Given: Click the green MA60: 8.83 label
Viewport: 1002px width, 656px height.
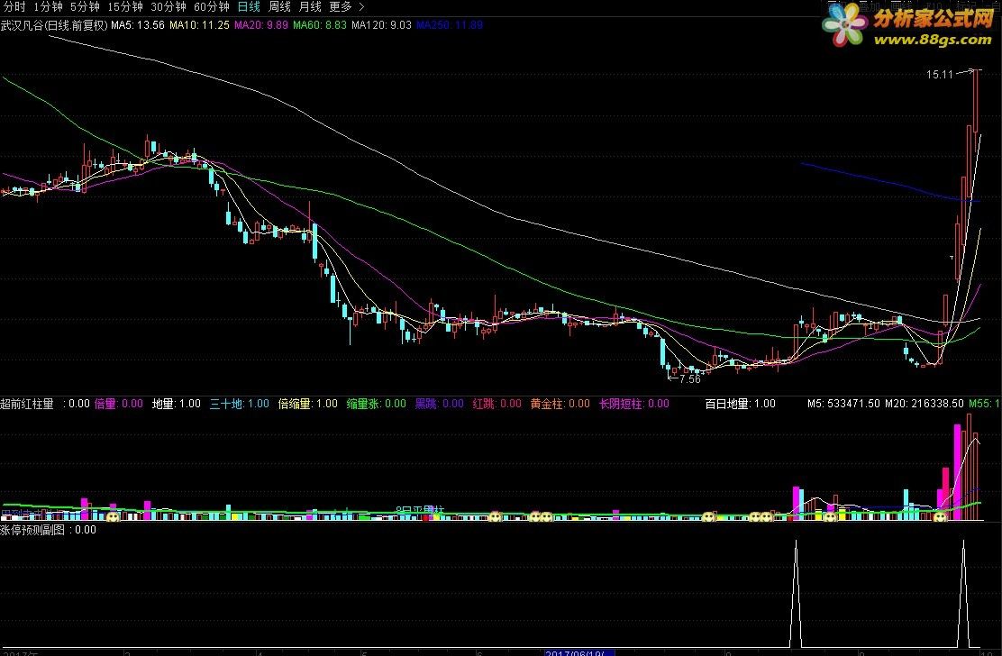Looking at the screenshot, I should click(320, 25).
